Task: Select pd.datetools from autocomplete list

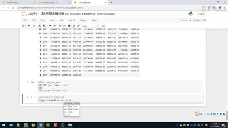Action: coord(72,109)
